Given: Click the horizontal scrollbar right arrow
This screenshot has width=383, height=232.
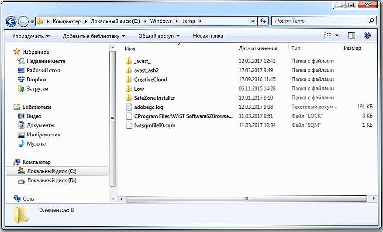Looking at the screenshot, I should [x=374, y=199].
